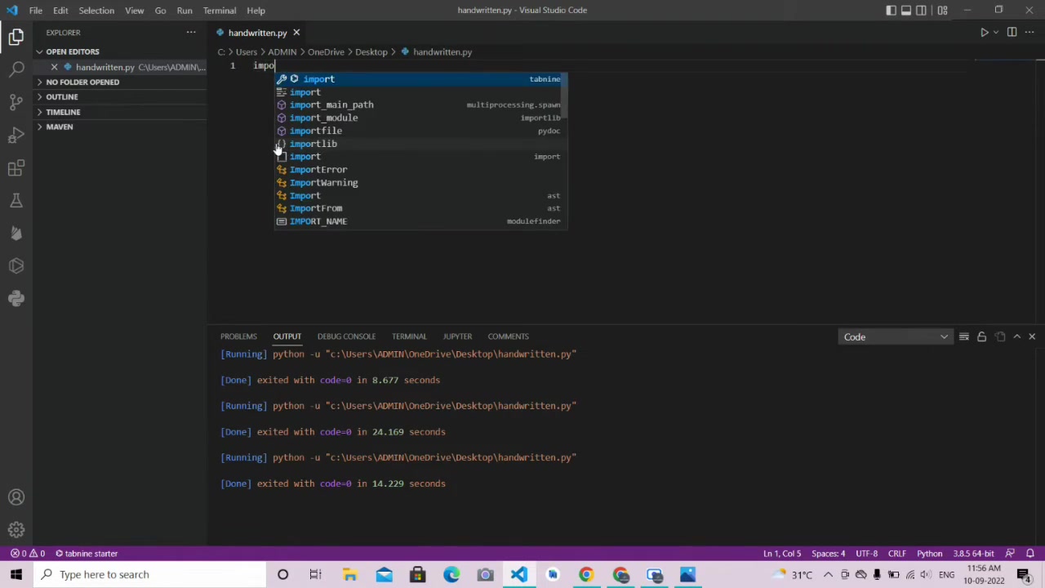The width and height of the screenshot is (1045, 588).
Task: Open the Python icon in activity bar
Action: (16, 298)
